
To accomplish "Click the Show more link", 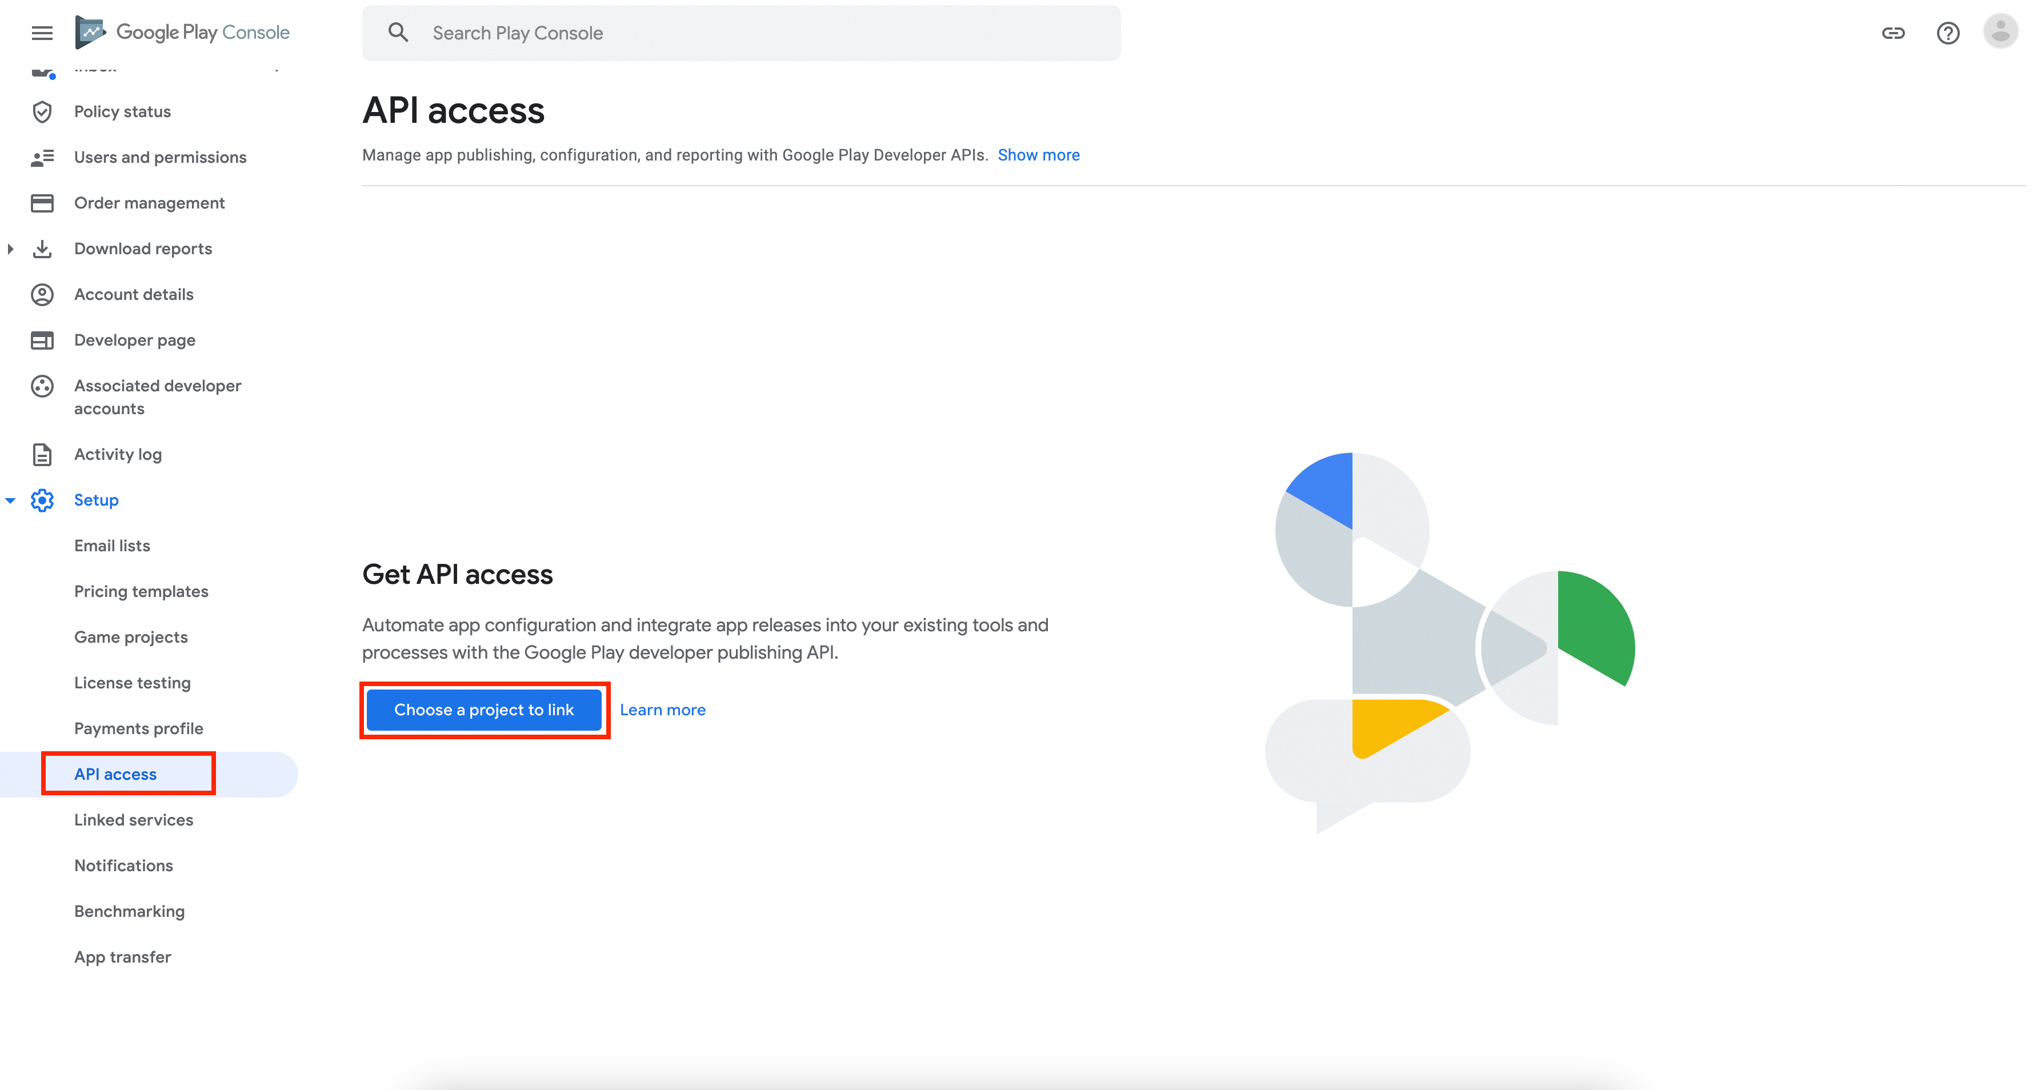I will [x=1039, y=155].
